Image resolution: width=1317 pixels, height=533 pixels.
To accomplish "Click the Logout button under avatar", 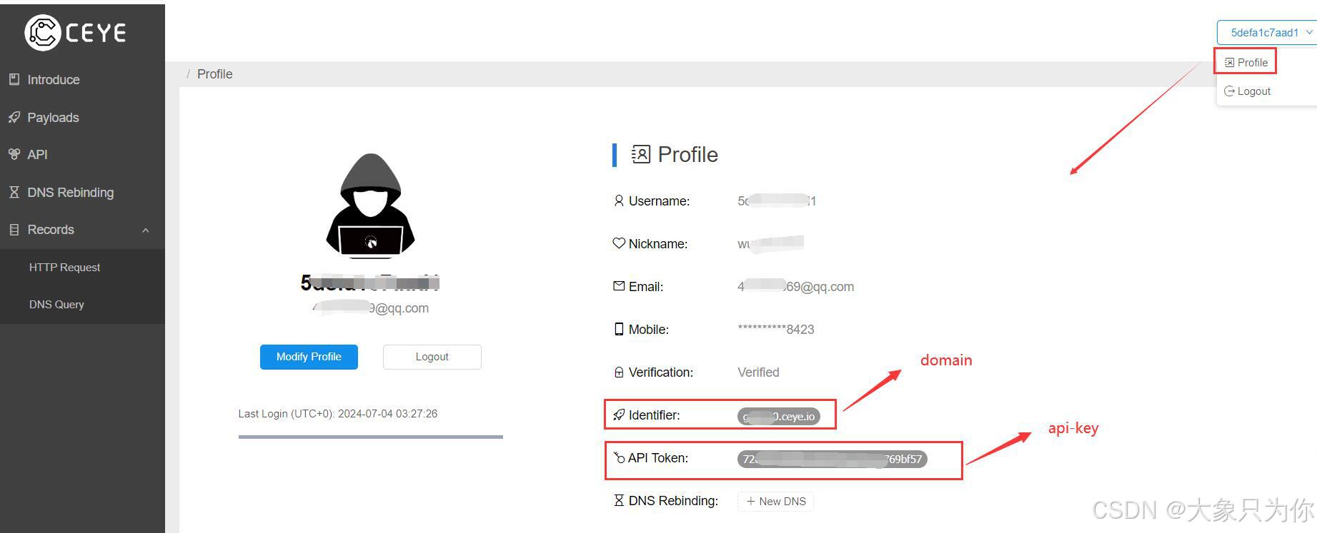I will pos(432,357).
